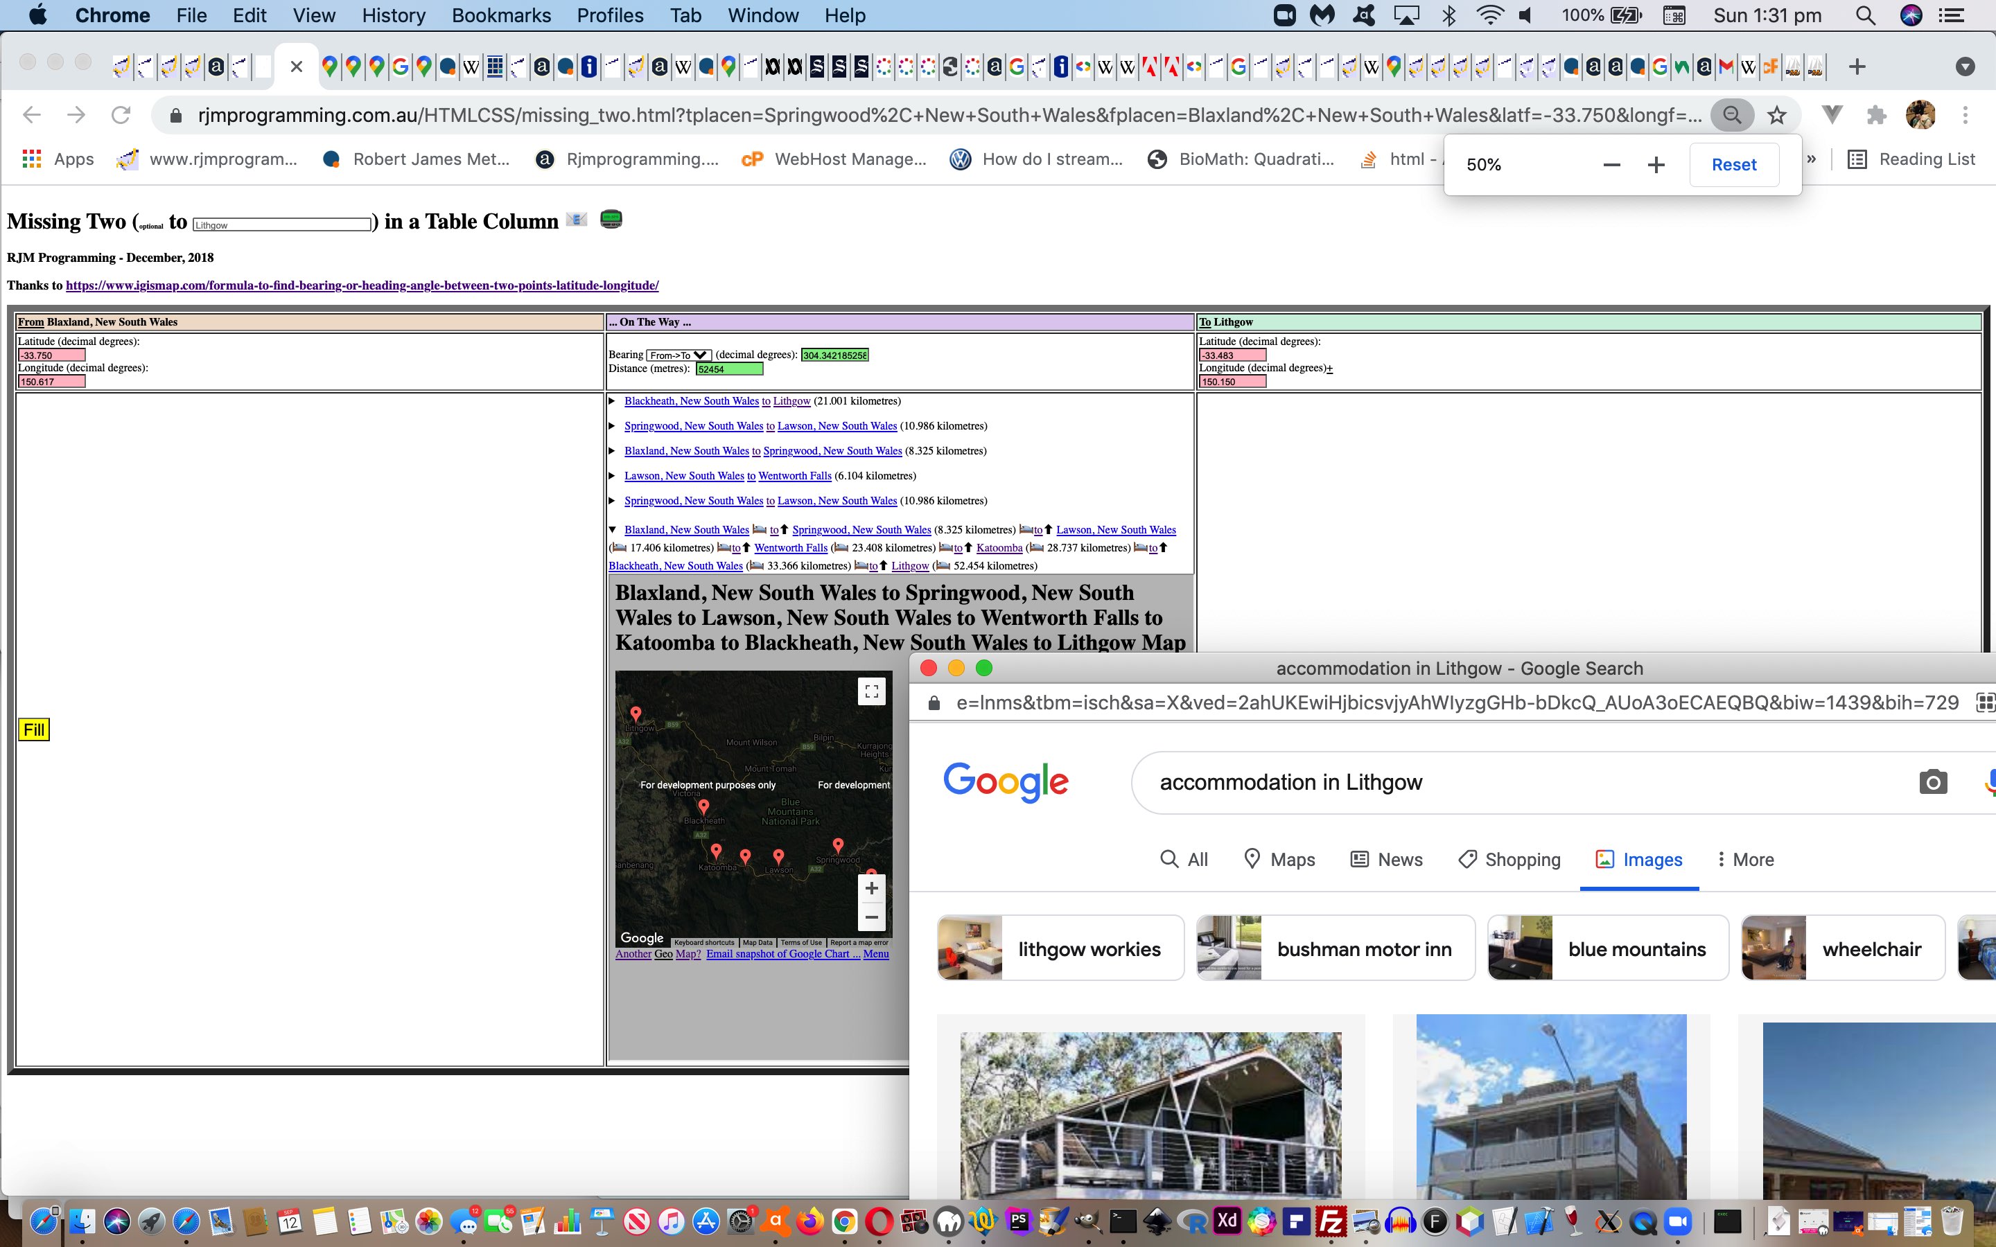Viewport: 1996px width, 1247px height.
Task: Expand Lawson to Wentworth Falls row
Action: (x=612, y=476)
